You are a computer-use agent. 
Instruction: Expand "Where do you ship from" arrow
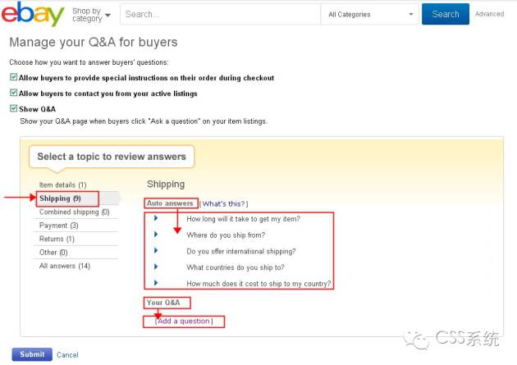coord(156,235)
